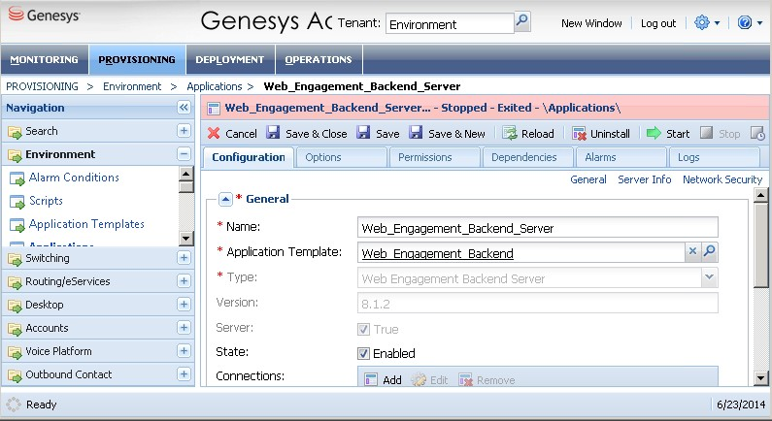
Task: Click the configuration panel scroll down arrow
Action: (760, 377)
